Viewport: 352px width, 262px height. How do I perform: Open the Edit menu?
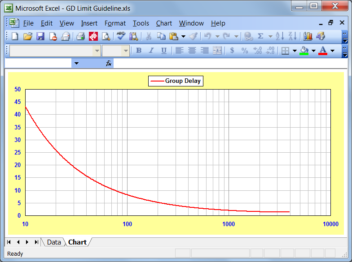47,23
